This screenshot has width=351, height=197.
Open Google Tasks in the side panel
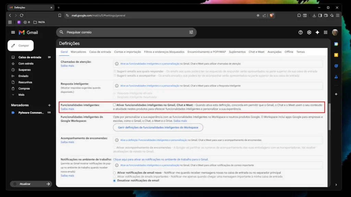(336, 66)
